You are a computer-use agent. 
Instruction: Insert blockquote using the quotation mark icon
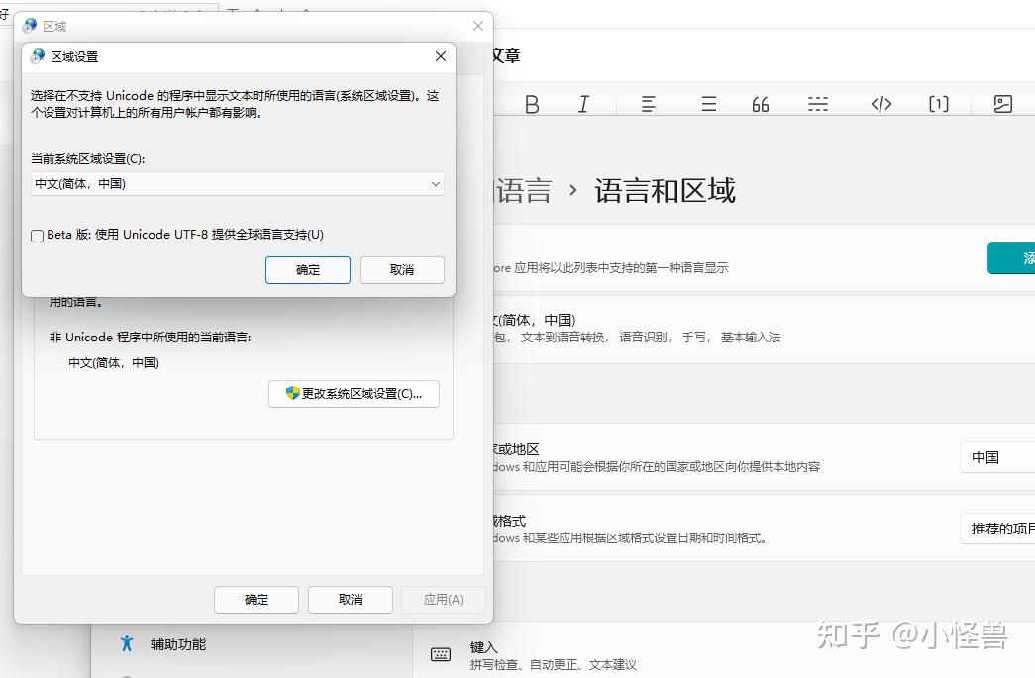[761, 104]
